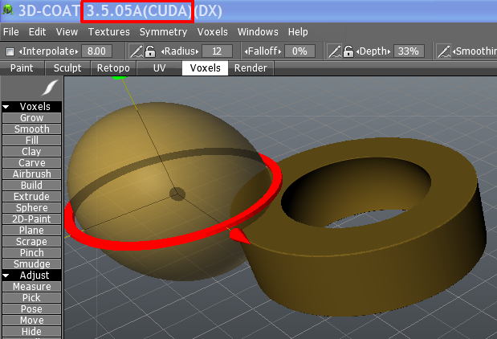The width and height of the screenshot is (497, 339).
Task: Click the Radius slider label
Action: point(180,51)
